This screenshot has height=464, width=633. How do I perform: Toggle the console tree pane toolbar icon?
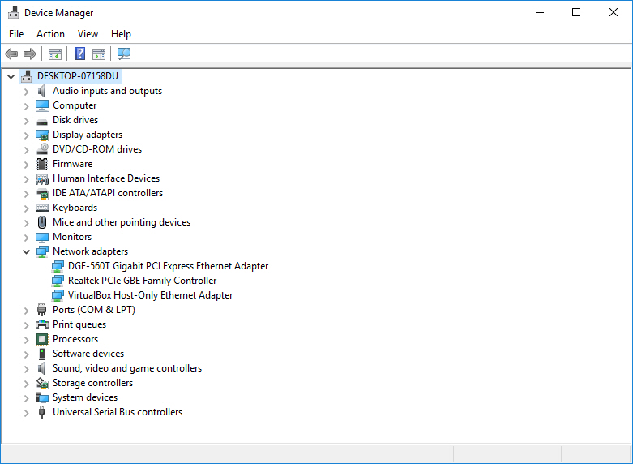point(55,54)
